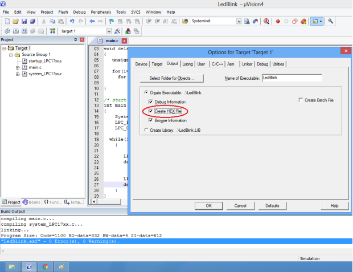Expand the main.c tree node
This screenshot has height=272, width=353.
point(18,67)
